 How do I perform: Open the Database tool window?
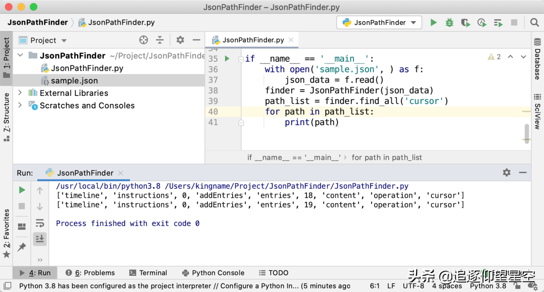tap(537, 59)
